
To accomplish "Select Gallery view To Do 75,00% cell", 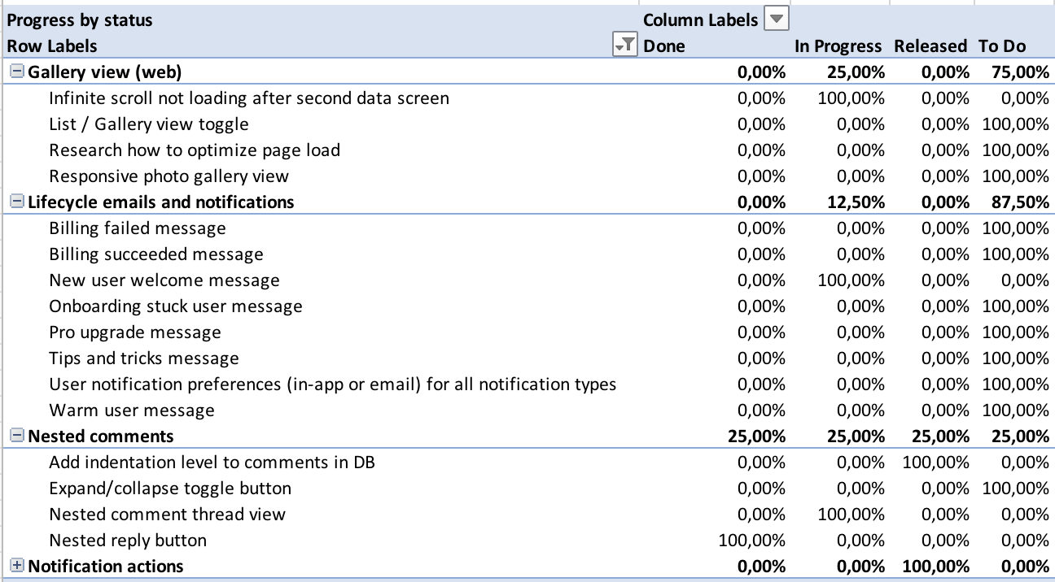I will click(1021, 72).
